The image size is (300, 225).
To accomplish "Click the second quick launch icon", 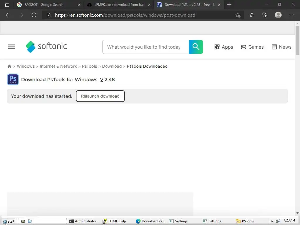I will pos(30,221).
